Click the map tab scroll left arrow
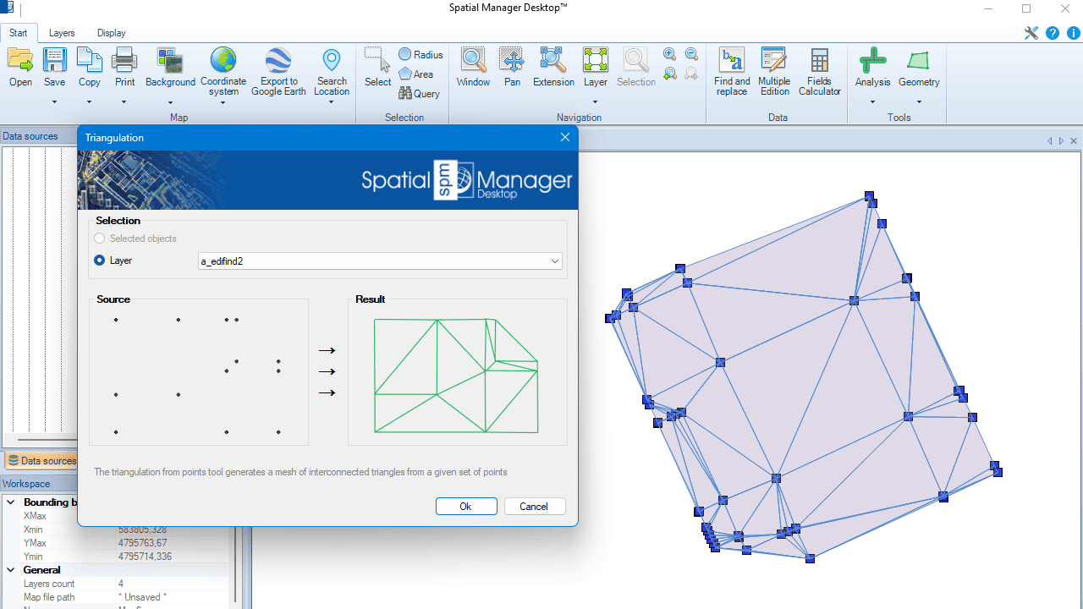 pos(1050,141)
